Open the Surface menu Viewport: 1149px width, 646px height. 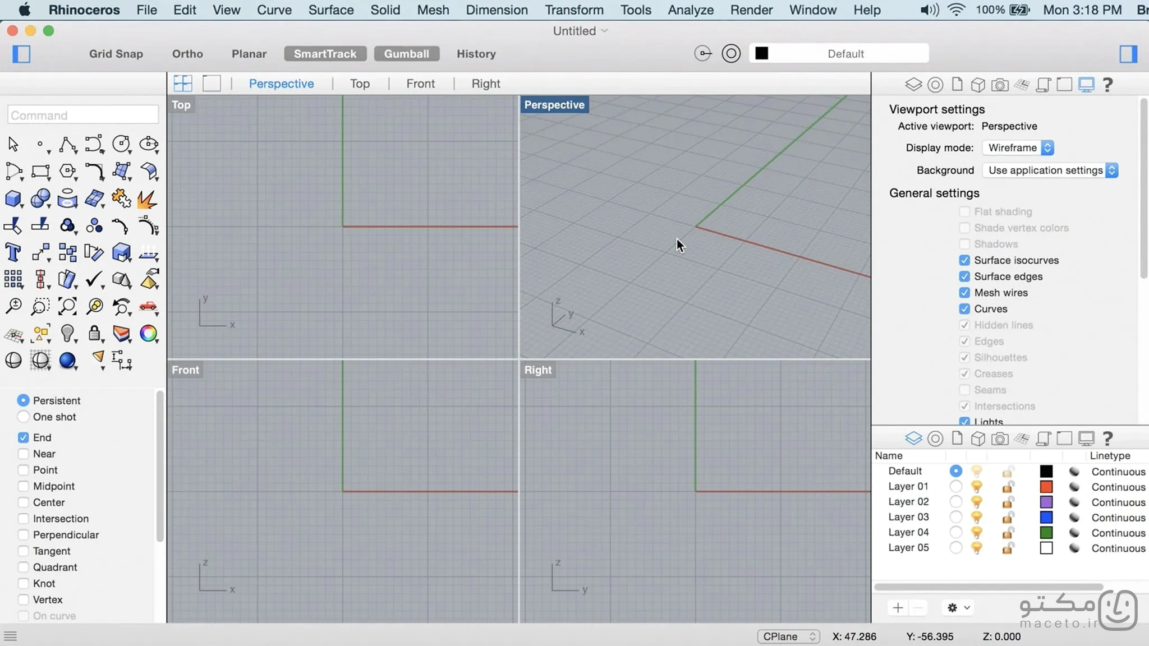point(331,10)
